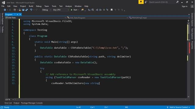Click the Undo arrow icon
Viewport: 195px width, 109px height.
31,10
